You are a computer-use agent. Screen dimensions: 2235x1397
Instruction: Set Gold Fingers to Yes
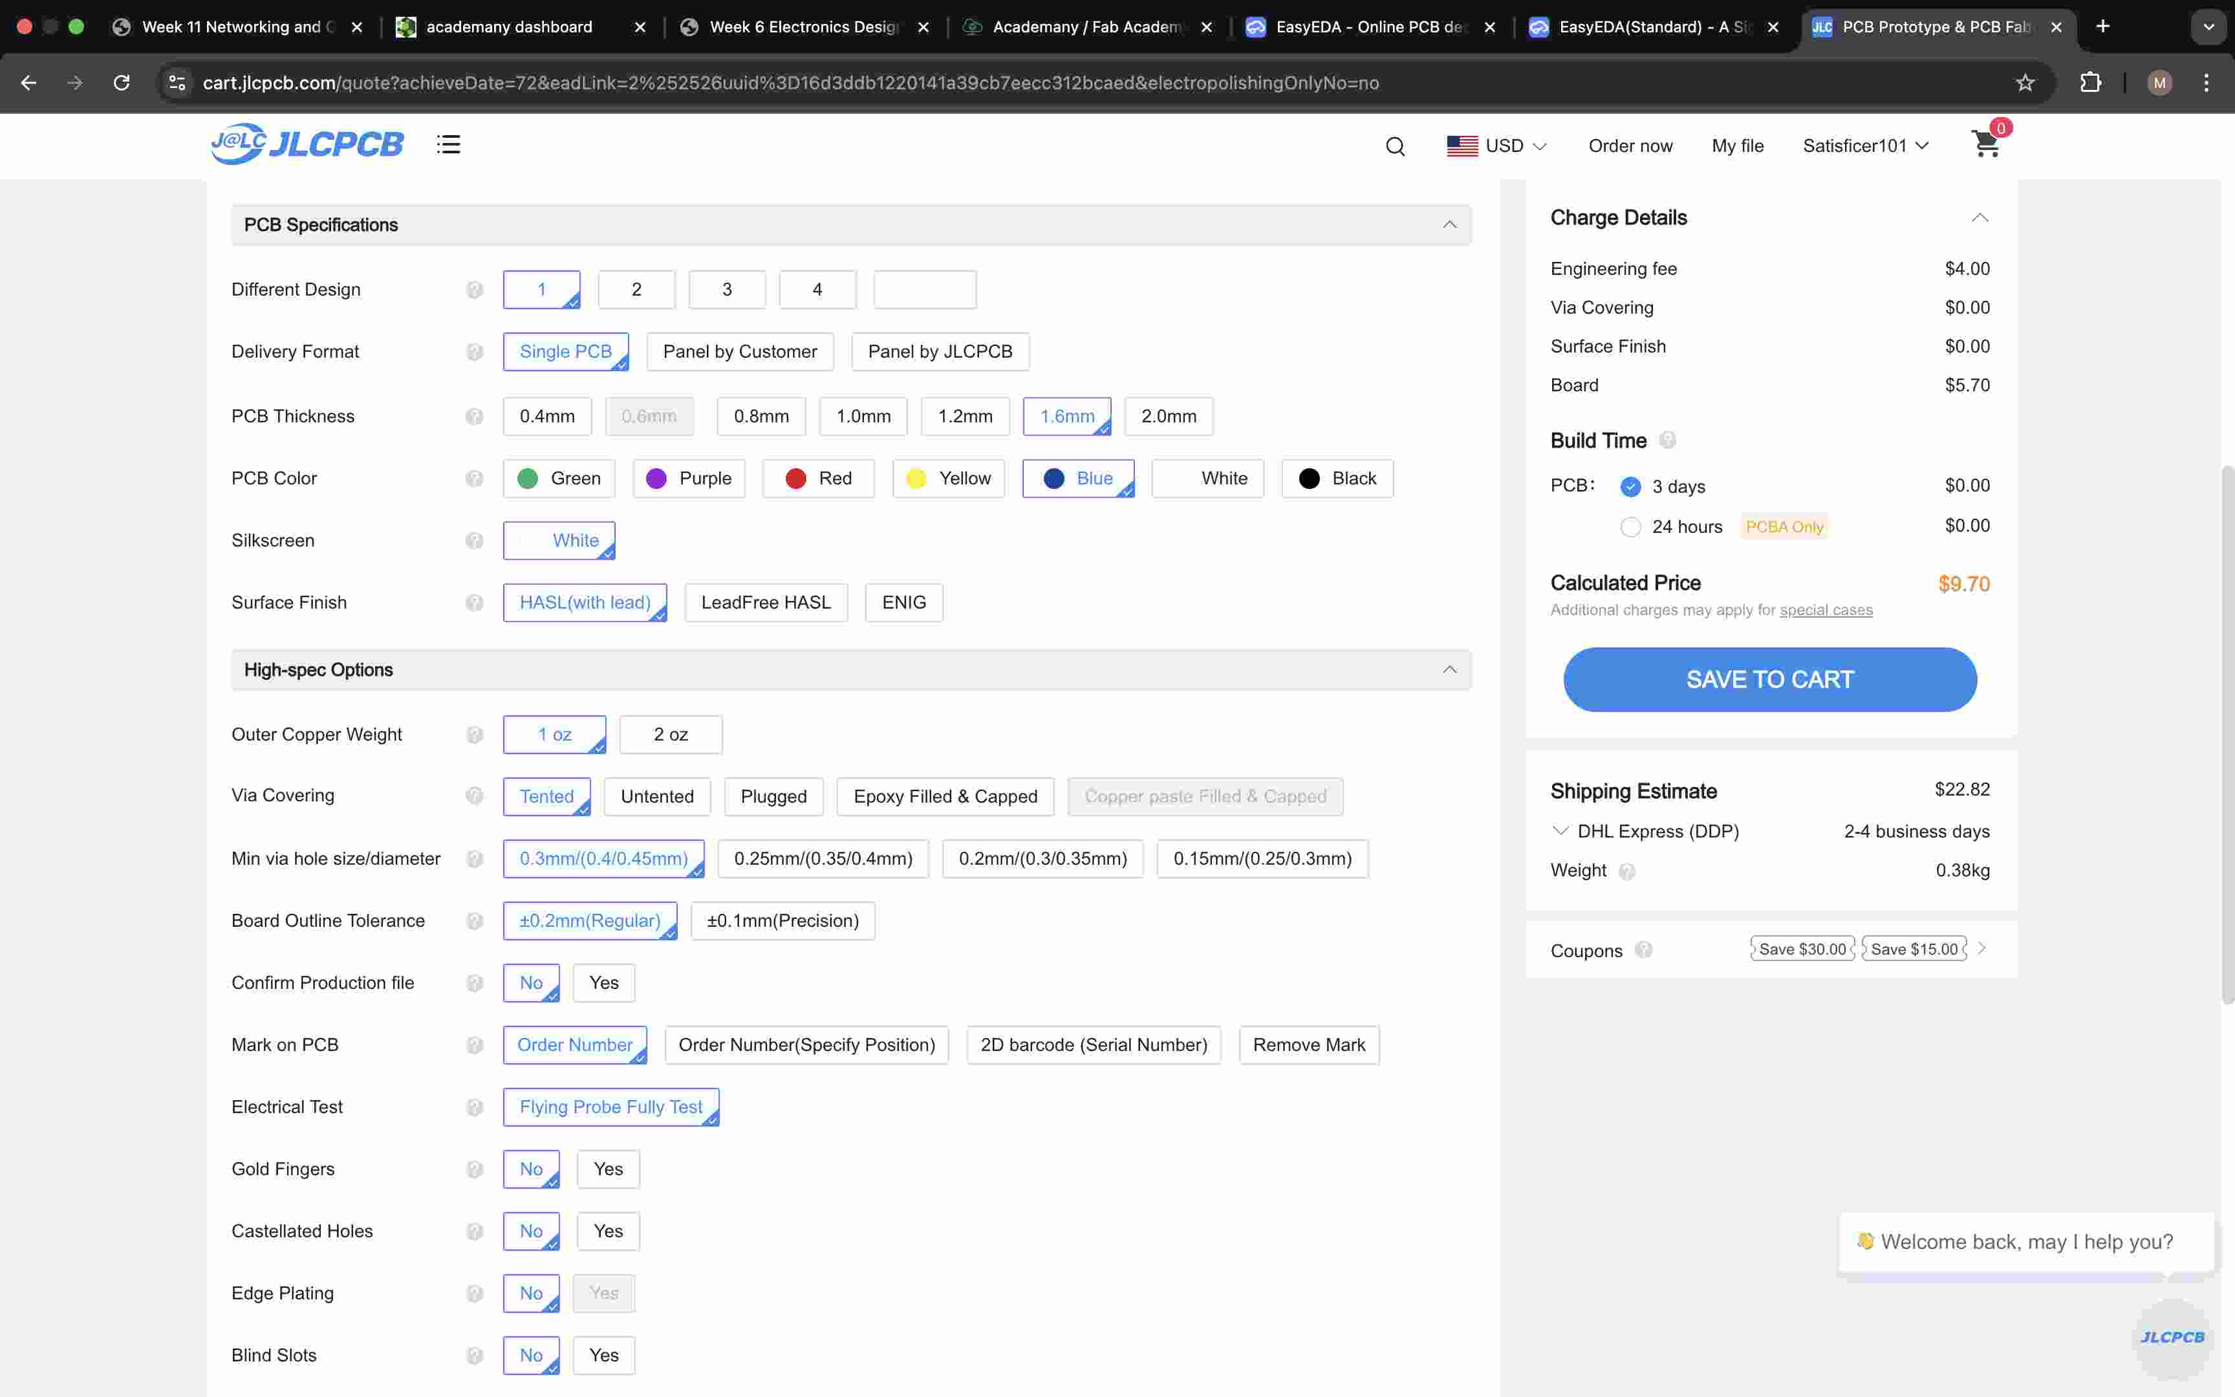point(608,1170)
